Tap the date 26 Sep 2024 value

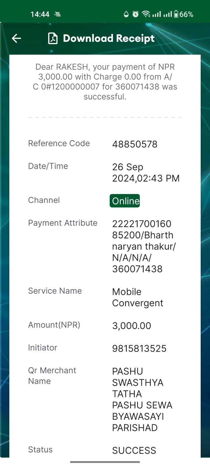coord(146,172)
